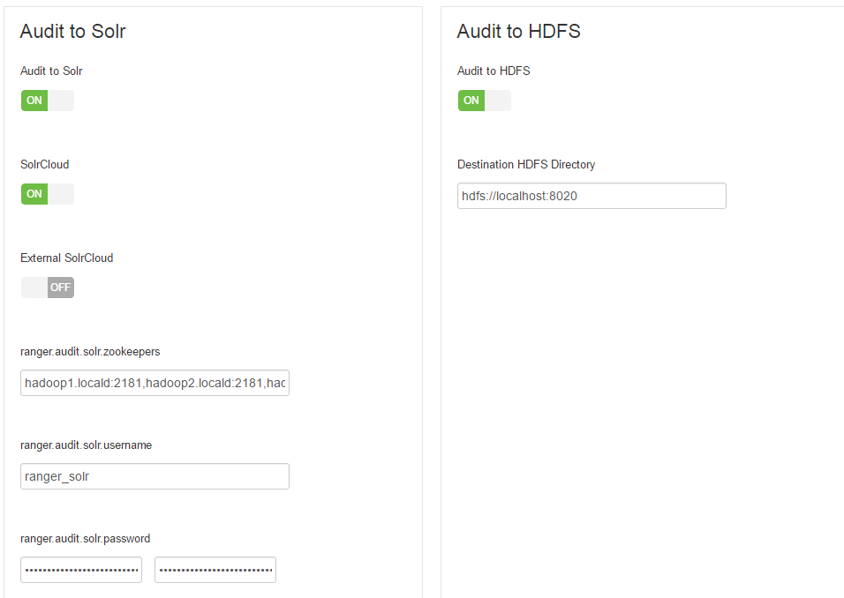
Task: Focus the ranger.audit.solr.username input box
Action: [x=154, y=476]
